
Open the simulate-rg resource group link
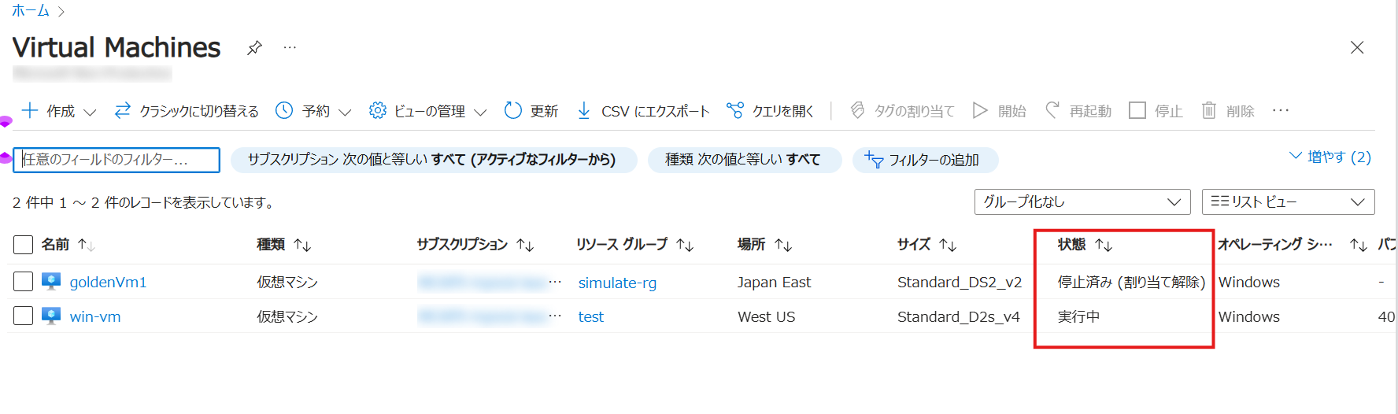click(x=617, y=283)
